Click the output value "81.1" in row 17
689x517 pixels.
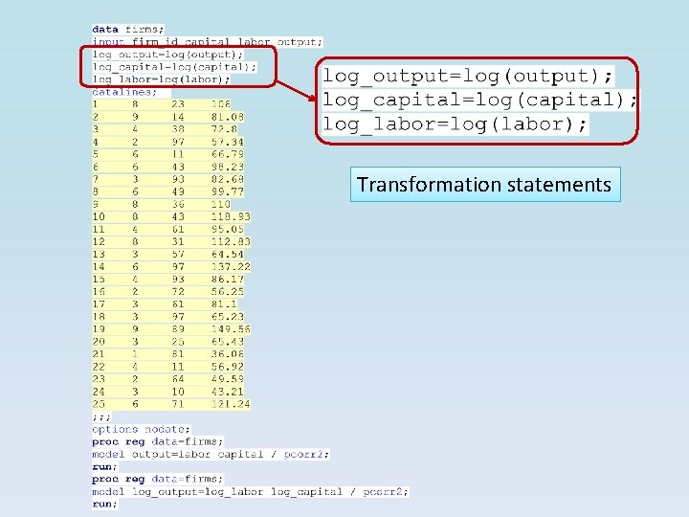pos(224,304)
